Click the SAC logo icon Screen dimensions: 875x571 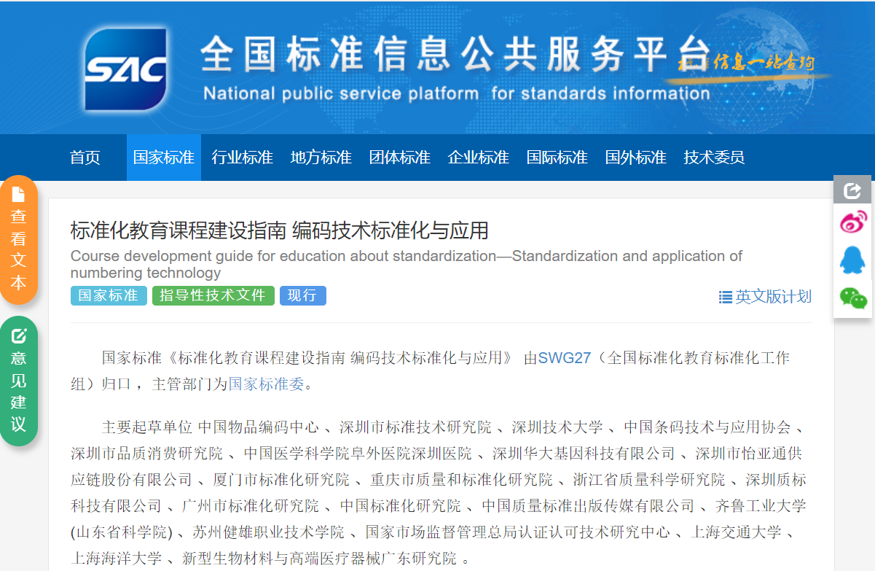tap(125, 69)
